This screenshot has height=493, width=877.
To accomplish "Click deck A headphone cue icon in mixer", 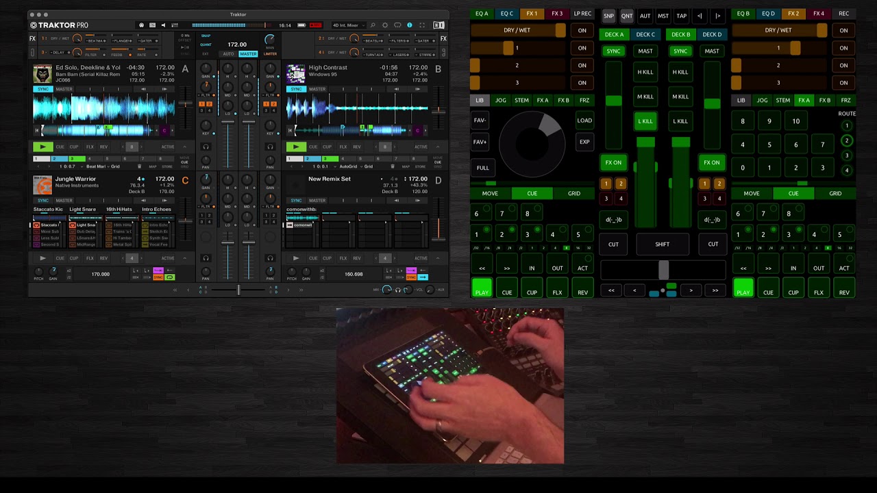I will [206, 147].
